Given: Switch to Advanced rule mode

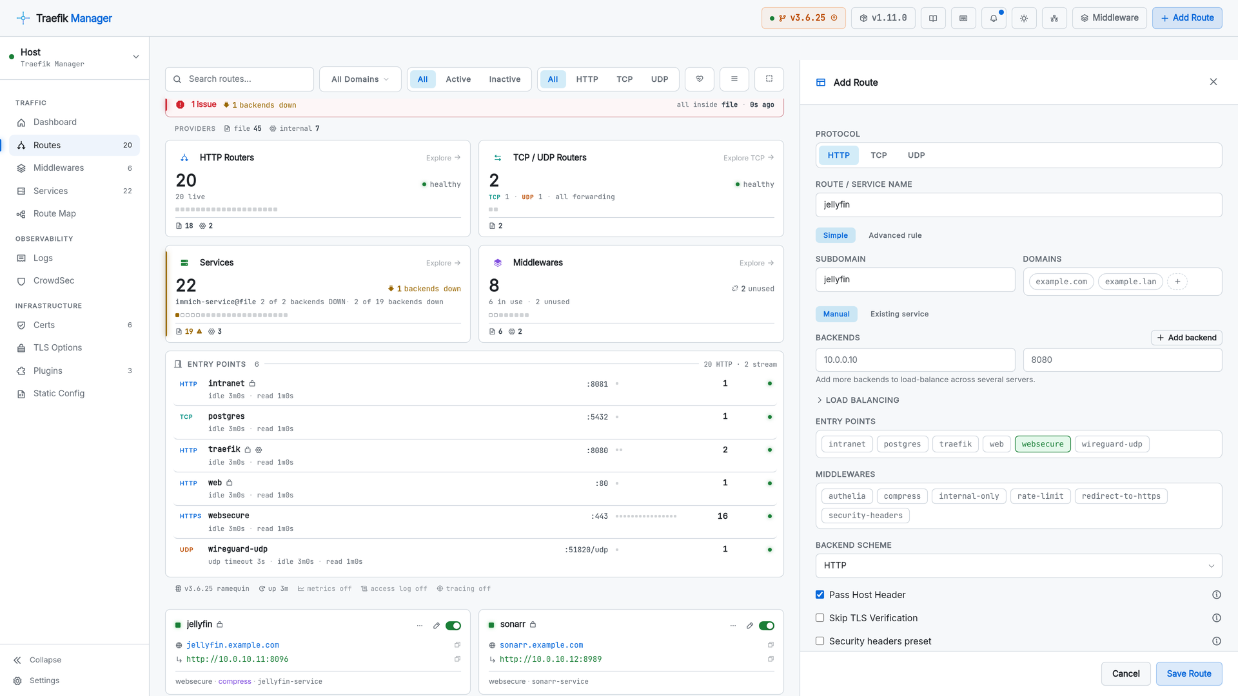Looking at the screenshot, I should click(x=895, y=235).
